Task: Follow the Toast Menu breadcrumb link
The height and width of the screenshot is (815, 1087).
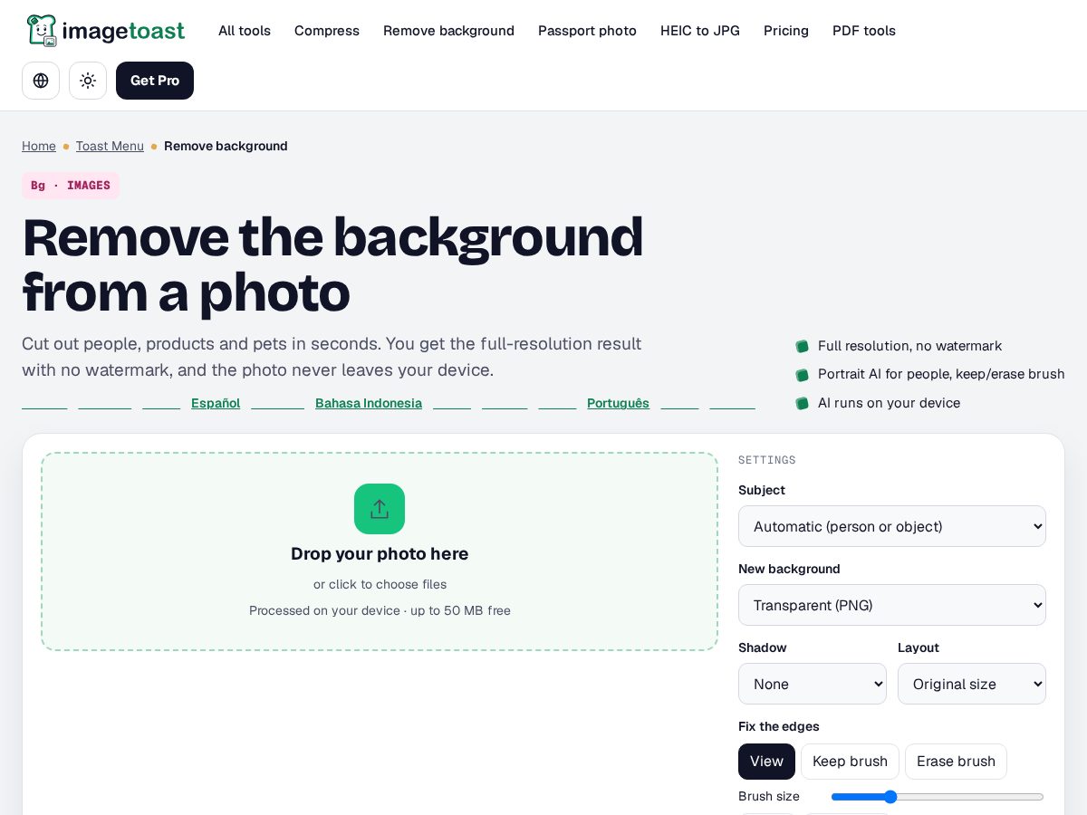Action: pyautogui.click(x=110, y=146)
